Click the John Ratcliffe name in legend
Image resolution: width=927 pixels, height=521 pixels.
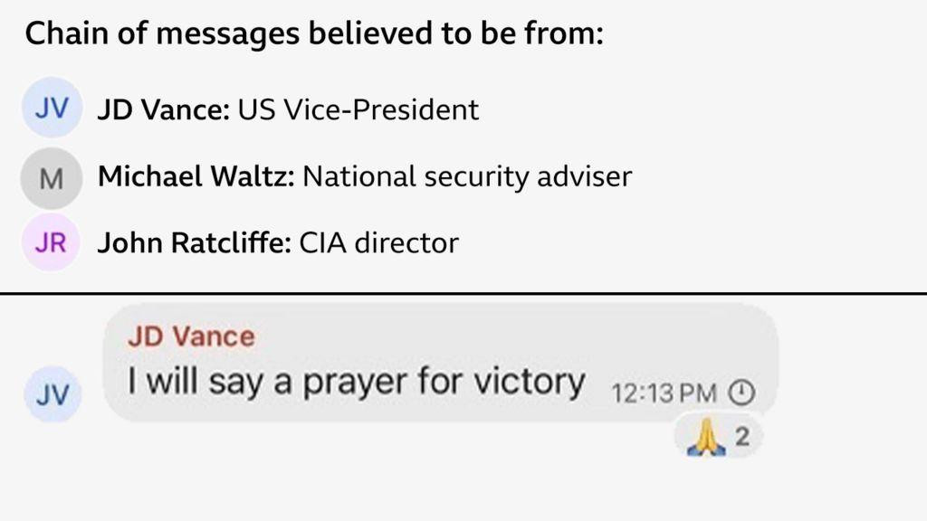tap(190, 242)
